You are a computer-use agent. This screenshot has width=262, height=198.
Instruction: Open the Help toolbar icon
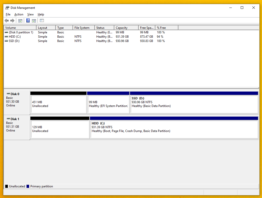(28, 21)
